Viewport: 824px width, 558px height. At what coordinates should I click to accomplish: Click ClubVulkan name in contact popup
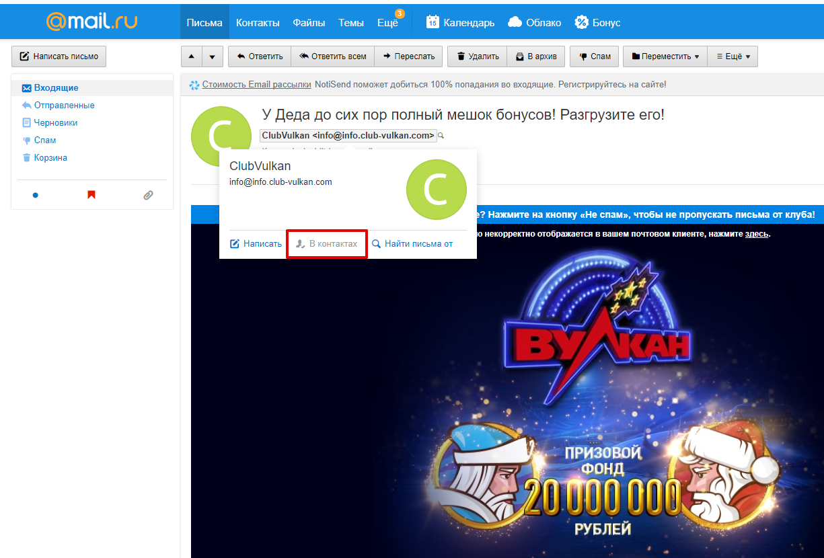click(260, 166)
